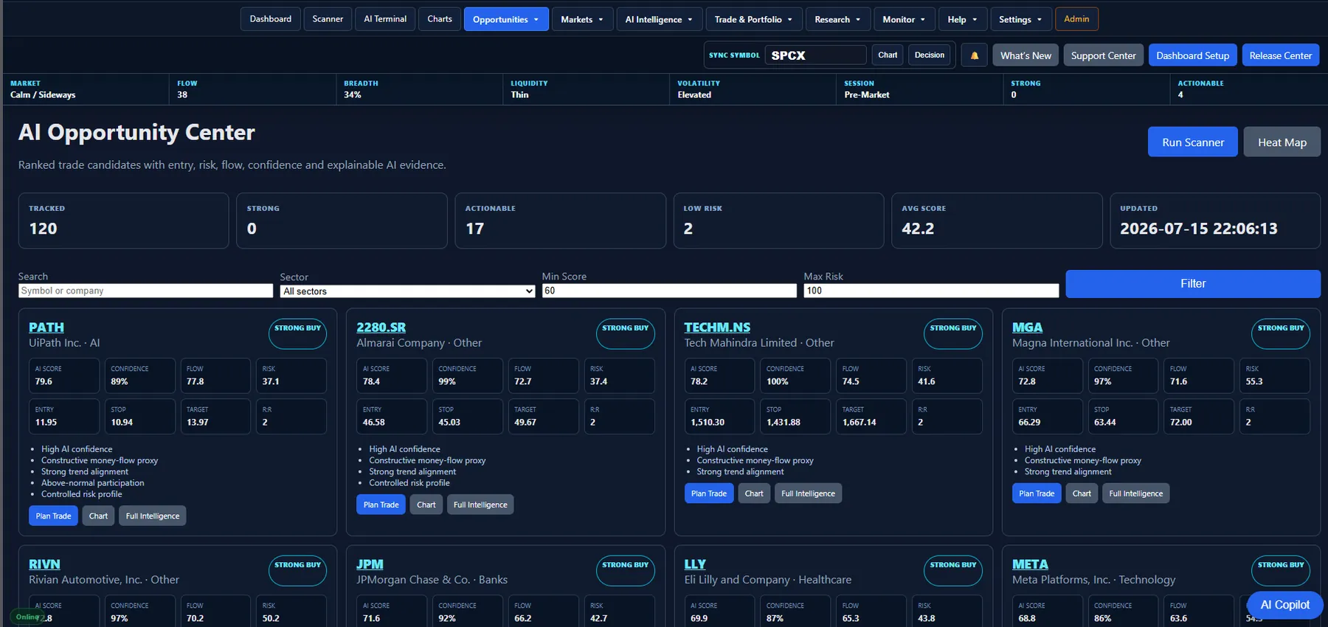The width and height of the screenshot is (1328, 627).
Task: Click the Symbol or company search box
Action: click(x=145, y=291)
